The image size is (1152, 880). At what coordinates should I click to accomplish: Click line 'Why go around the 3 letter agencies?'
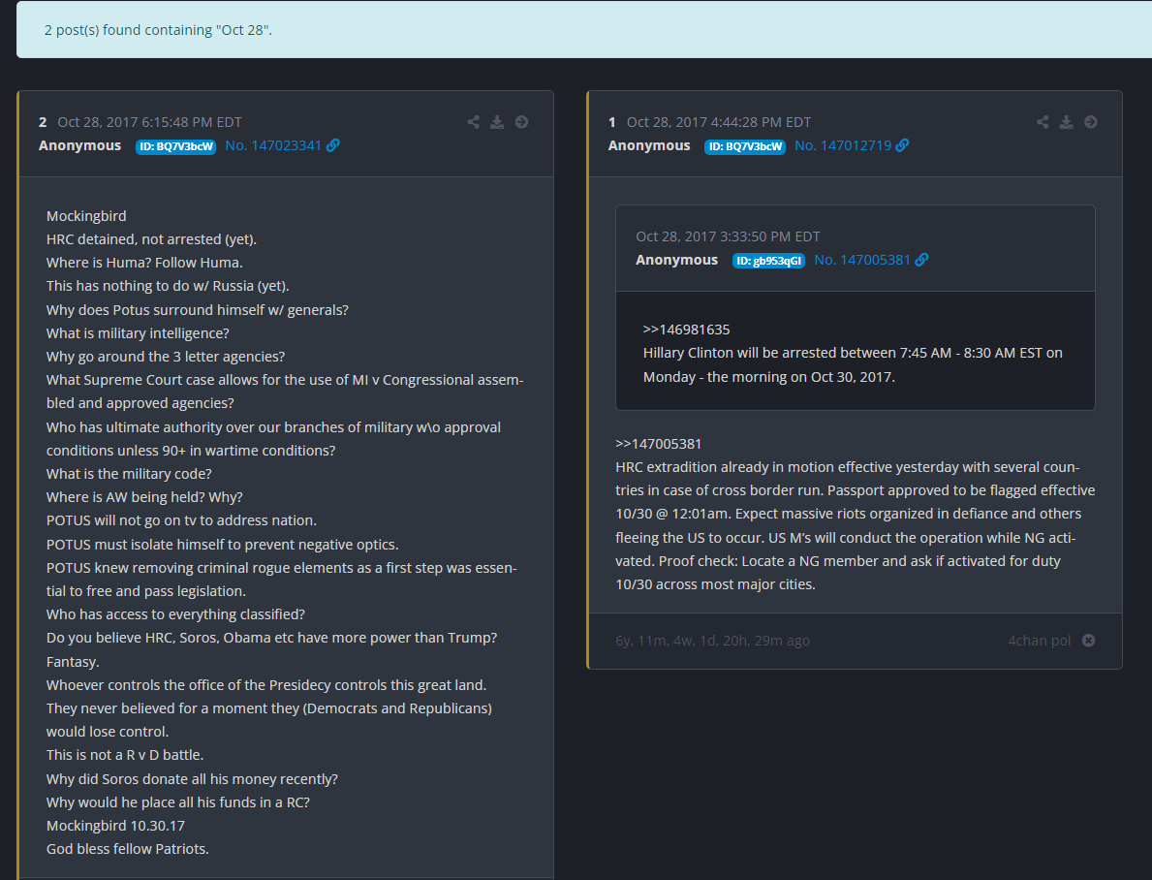click(166, 357)
